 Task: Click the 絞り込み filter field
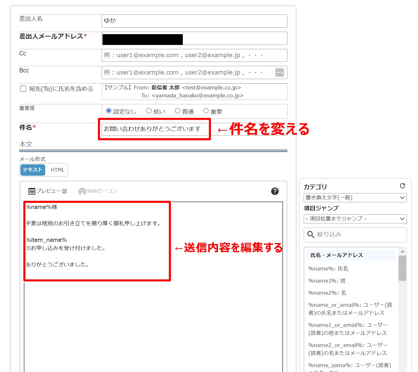click(x=355, y=235)
